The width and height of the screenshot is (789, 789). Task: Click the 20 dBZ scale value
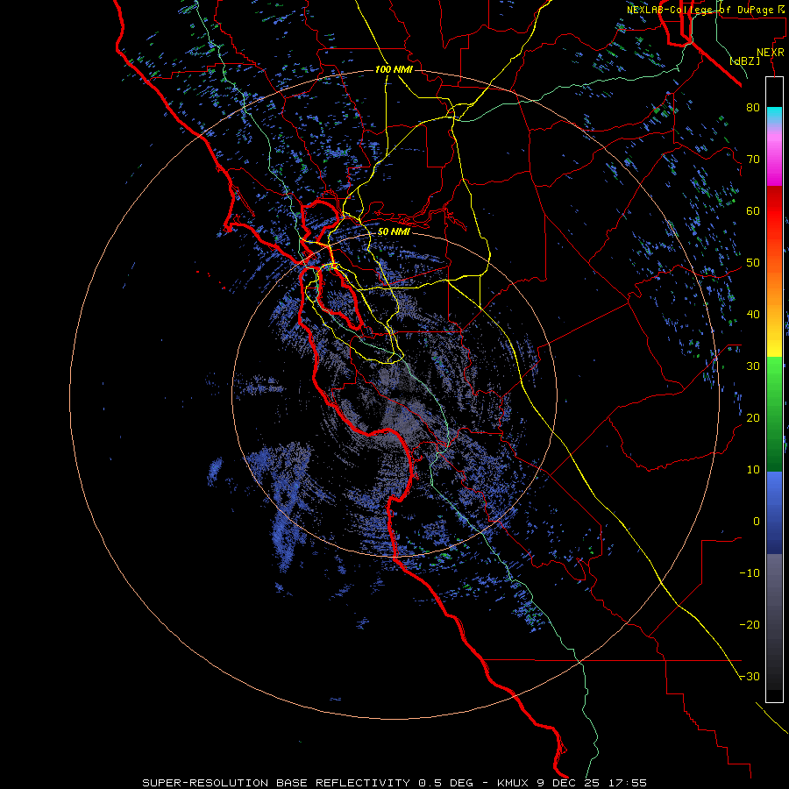pyautogui.click(x=753, y=417)
